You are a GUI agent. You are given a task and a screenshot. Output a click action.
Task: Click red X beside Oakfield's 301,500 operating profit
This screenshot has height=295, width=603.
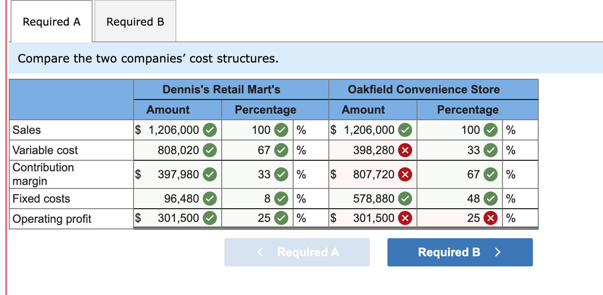[405, 219]
